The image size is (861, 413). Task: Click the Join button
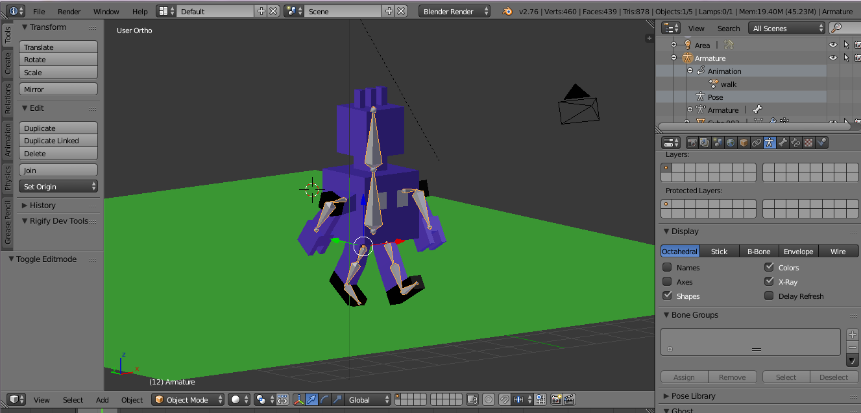coord(58,171)
